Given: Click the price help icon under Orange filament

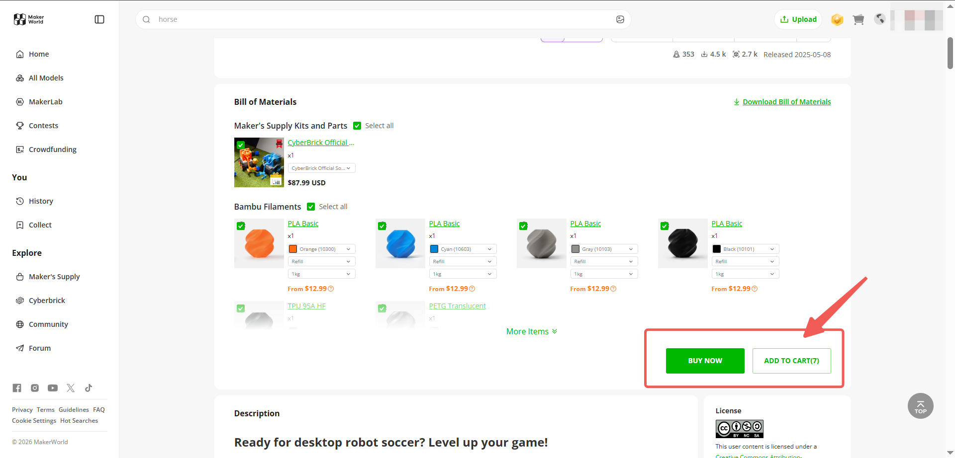Looking at the screenshot, I should point(331,289).
